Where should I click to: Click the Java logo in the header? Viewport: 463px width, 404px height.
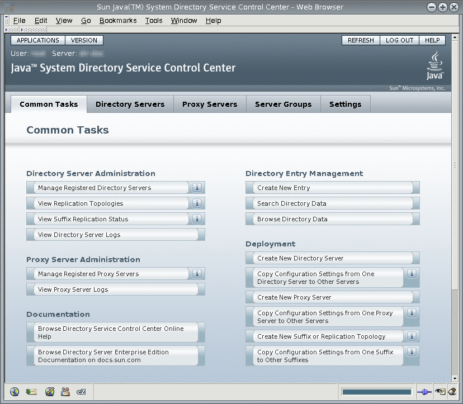(435, 65)
